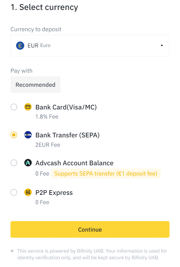Switch to the Recommended tab
180x267 pixels.
[35, 85]
